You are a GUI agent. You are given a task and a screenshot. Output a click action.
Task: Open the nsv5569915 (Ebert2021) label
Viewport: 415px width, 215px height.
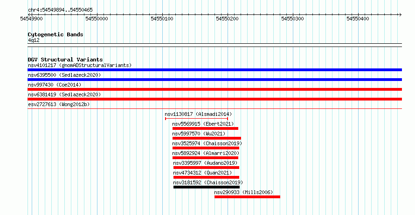tap(203, 124)
